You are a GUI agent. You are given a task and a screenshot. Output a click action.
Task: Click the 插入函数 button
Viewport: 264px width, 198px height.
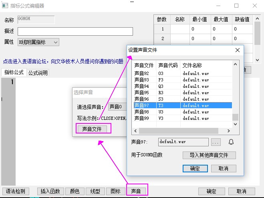(50, 191)
